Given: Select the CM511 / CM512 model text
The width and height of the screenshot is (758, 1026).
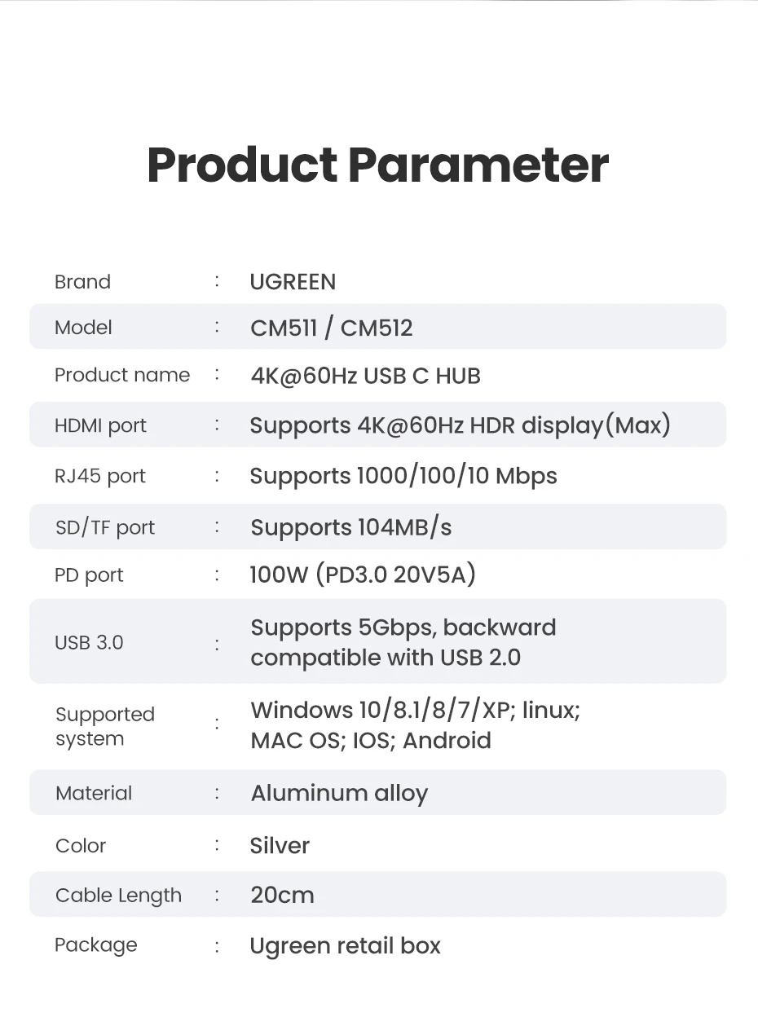Looking at the screenshot, I should [331, 328].
